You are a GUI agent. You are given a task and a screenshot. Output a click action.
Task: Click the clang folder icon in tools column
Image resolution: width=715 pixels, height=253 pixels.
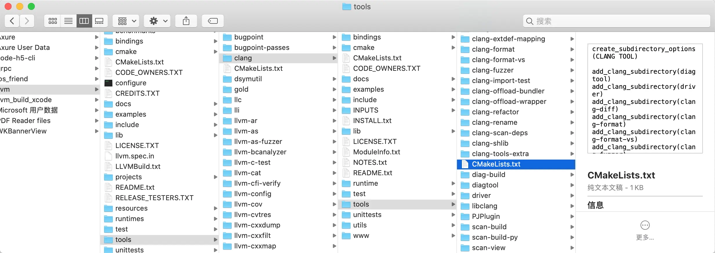click(x=227, y=58)
